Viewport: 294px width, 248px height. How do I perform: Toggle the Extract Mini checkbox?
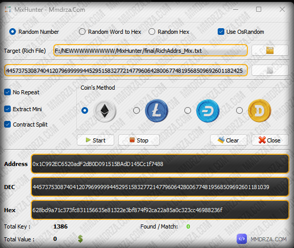pos(8,109)
